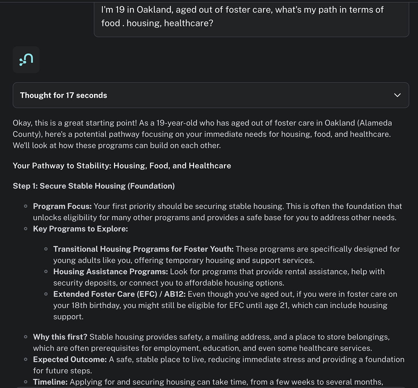Click the bullet marker beside 'Extended Foster Care'

(x=46, y=294)
